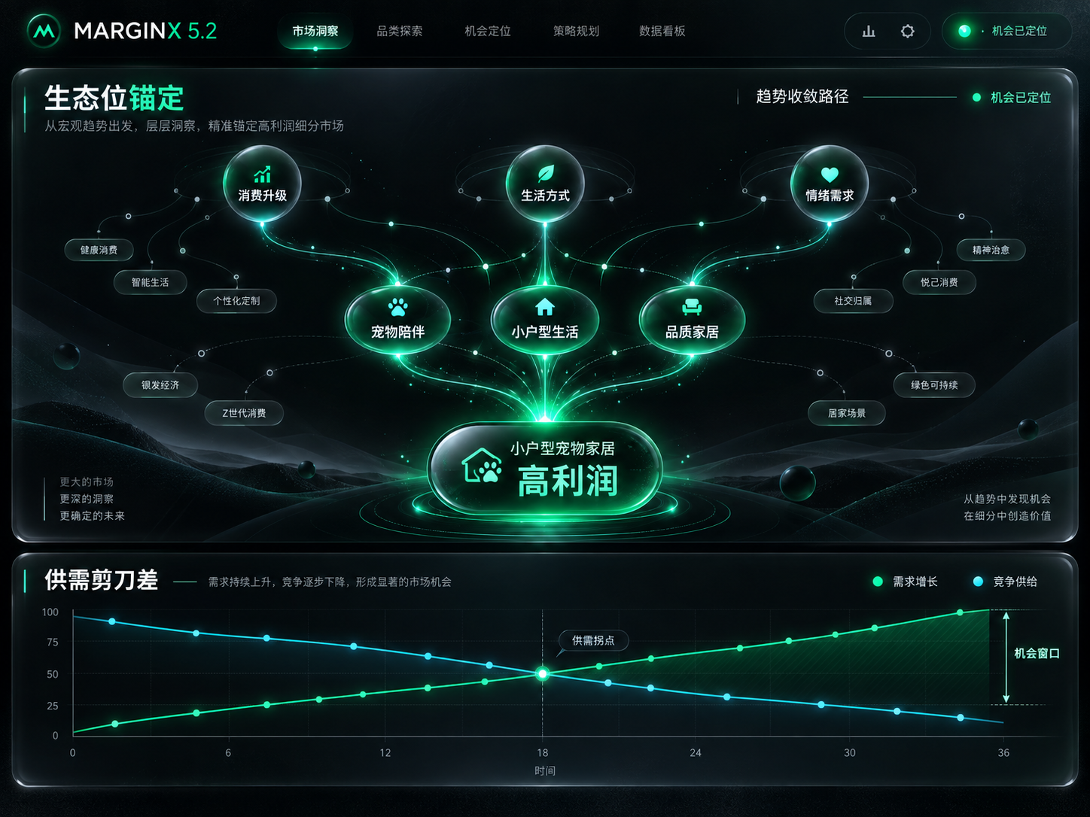Open settings via the gear icon
Image resolution: width=1090 pixels, height=817 pixels.
pyautogui.click(x=908, y=31)
